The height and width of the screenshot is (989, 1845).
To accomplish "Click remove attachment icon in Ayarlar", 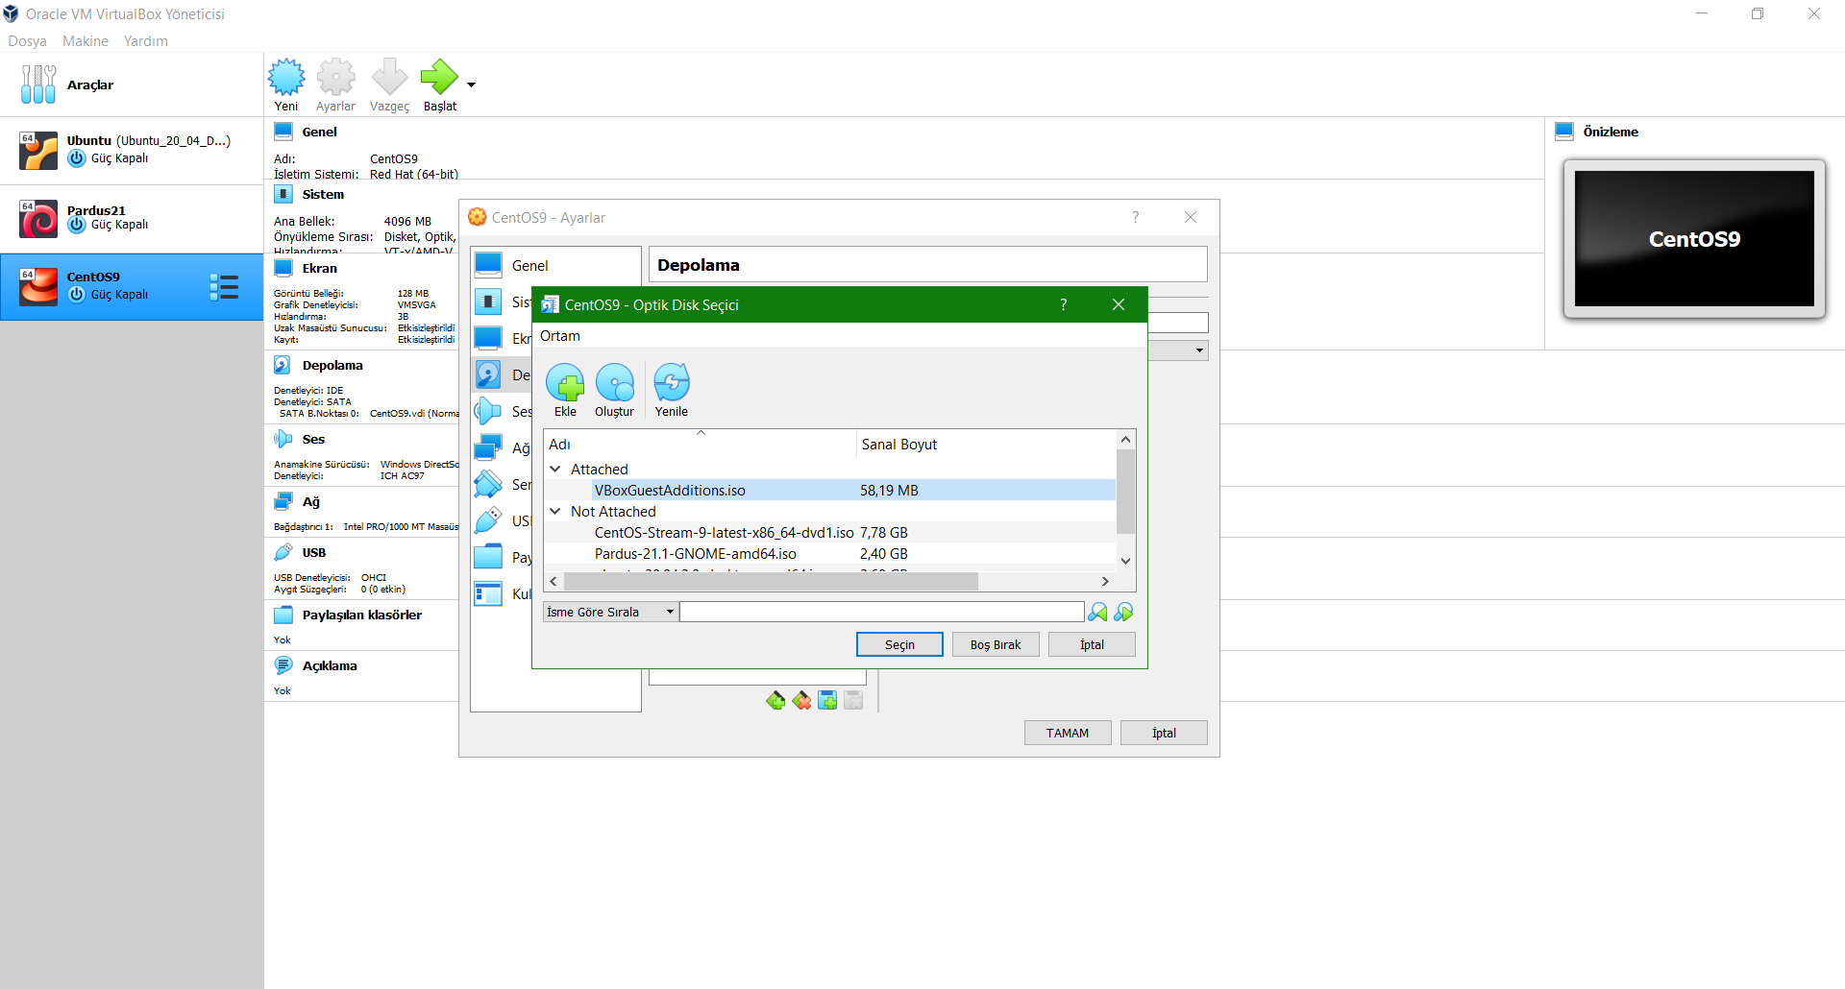I will point(853,701).
